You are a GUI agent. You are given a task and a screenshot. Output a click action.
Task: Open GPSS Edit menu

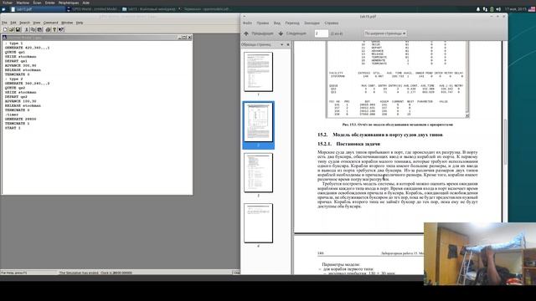[x=13, y=23]
